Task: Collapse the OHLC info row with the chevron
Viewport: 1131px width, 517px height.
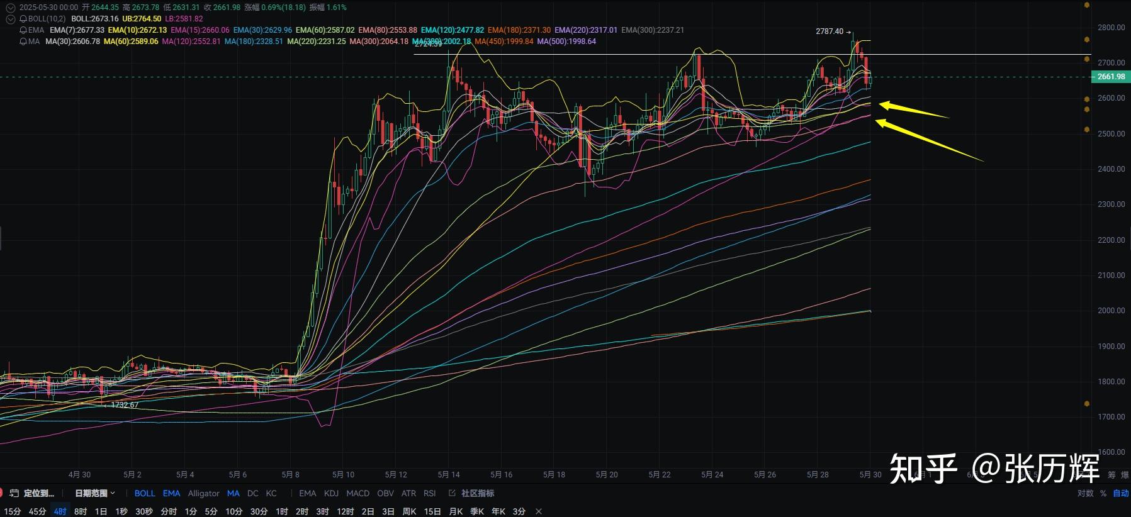Action: [x=10, y=8]
